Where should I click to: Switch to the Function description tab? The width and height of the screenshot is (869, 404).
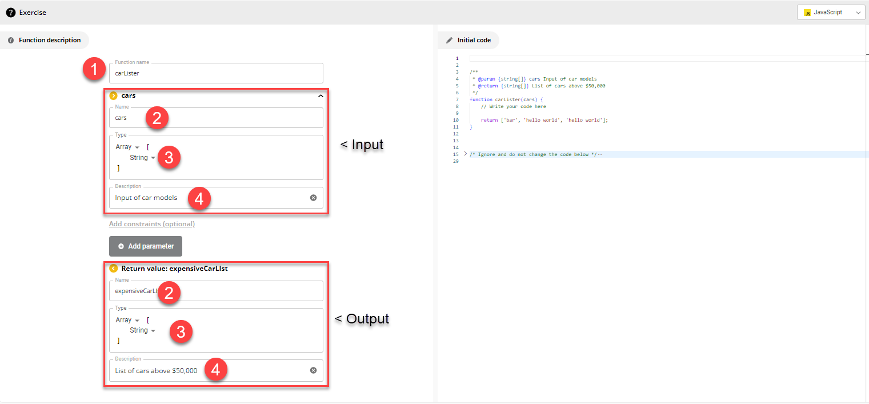point(49,41)
